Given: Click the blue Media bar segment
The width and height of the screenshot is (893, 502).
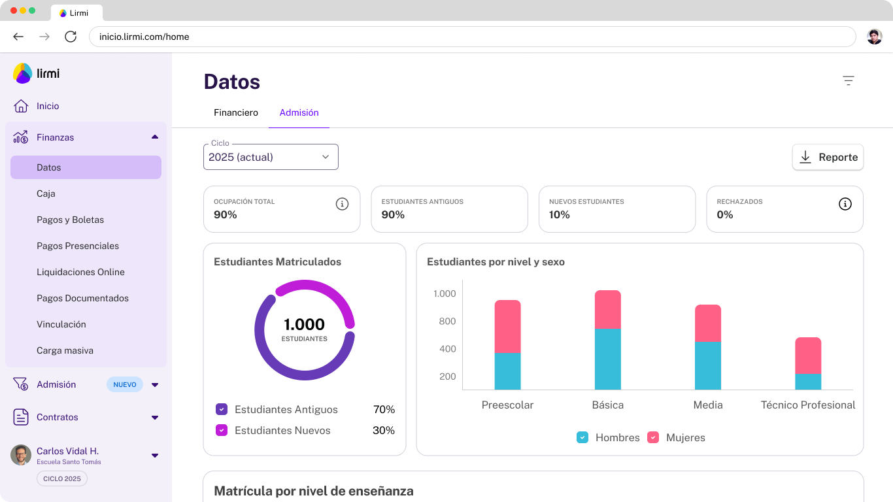Looking at the screenshot, I should [x=708, y=366].
